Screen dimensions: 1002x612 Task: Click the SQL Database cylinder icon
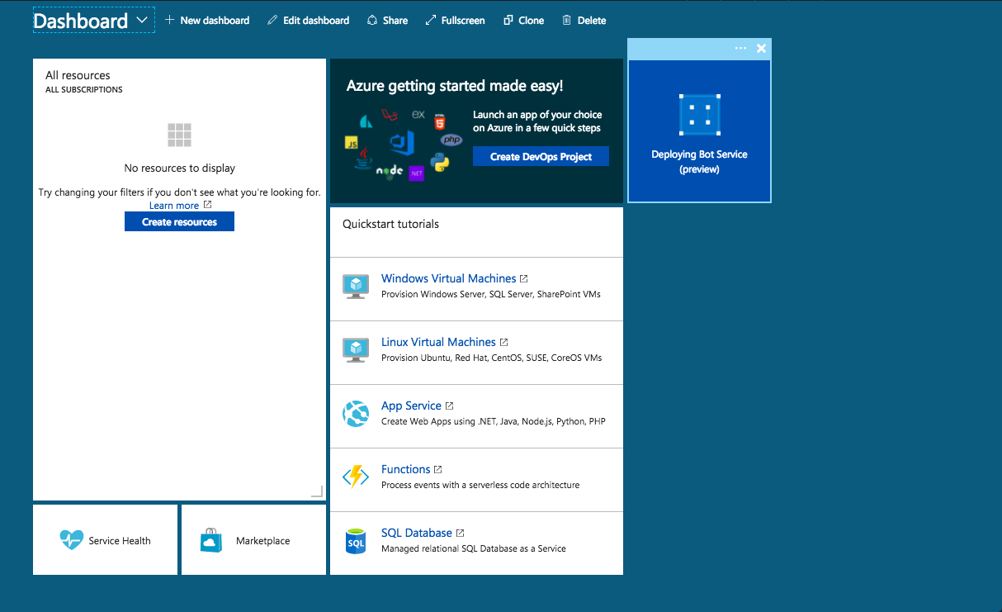356,541
